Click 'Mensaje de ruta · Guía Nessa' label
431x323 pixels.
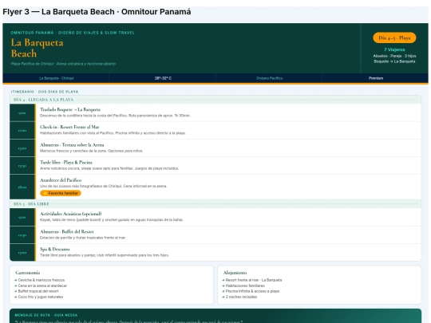coord(46,315)
